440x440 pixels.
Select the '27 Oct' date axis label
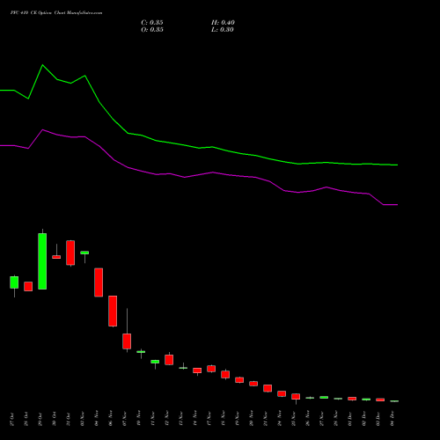[12, 419]
